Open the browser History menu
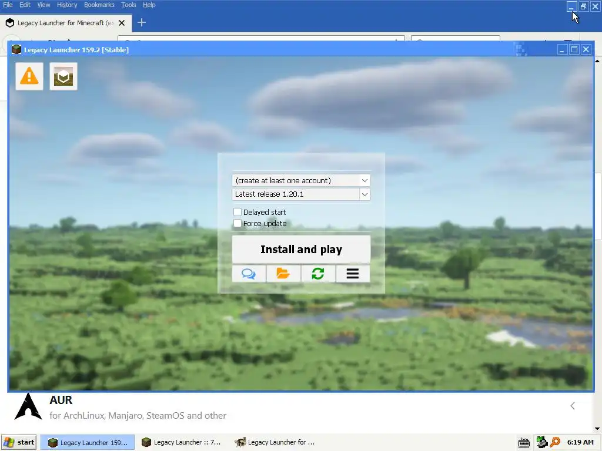Image resolution: width=602 pixels, height=451 pixels. 67,5
